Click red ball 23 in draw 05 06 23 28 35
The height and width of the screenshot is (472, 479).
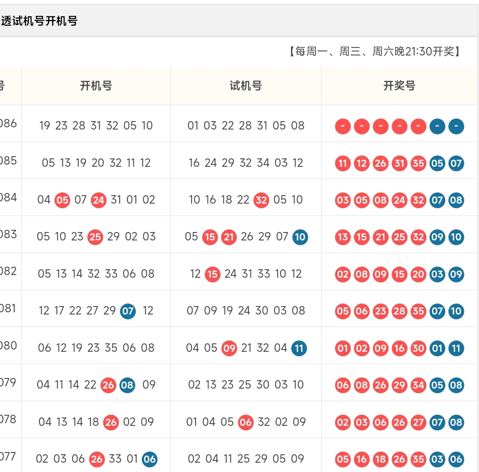coord(381,311)
